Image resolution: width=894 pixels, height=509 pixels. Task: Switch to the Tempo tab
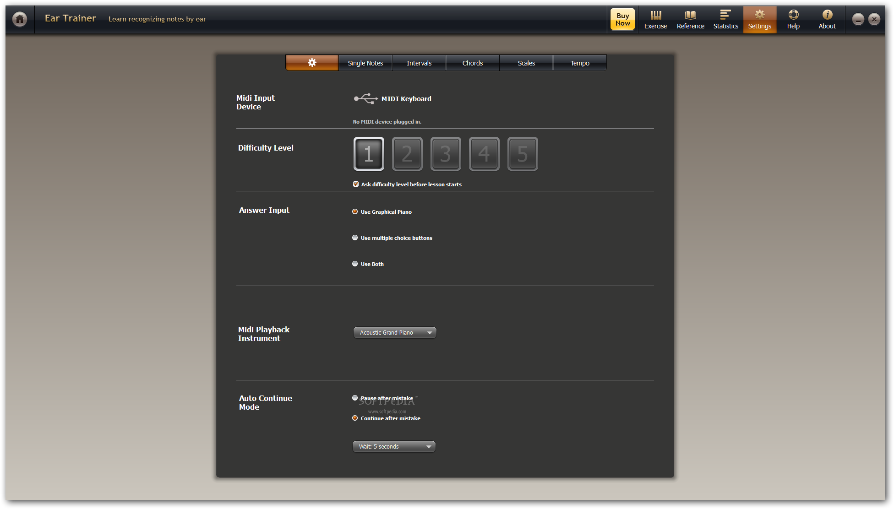point(579,63)
